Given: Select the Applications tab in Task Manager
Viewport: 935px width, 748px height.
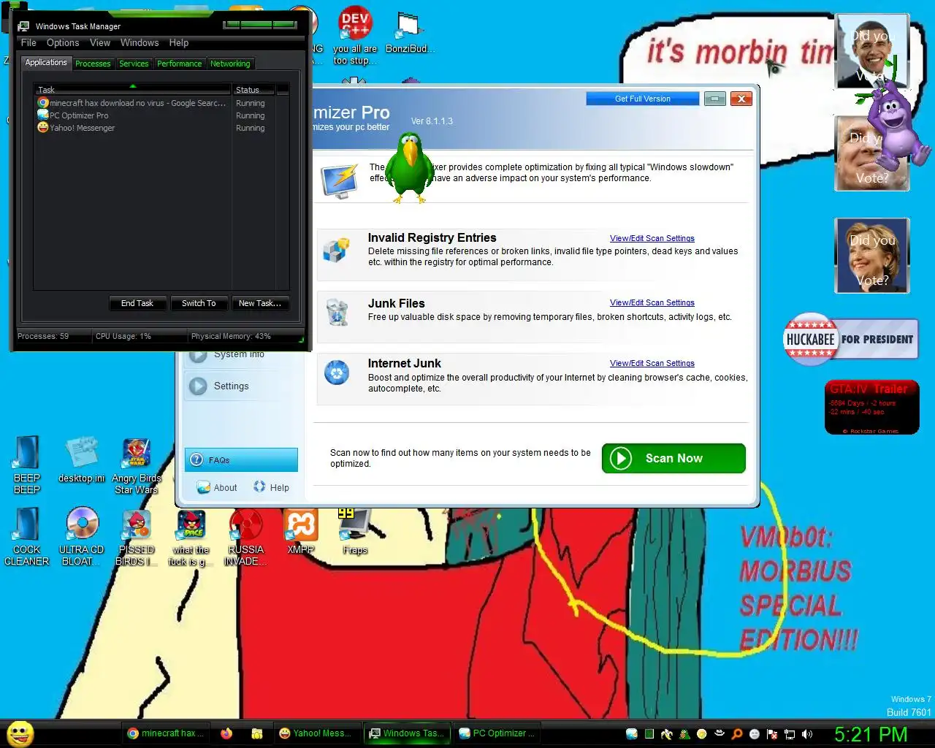Looking at the screenshot, I should click(x=46, y=63).
